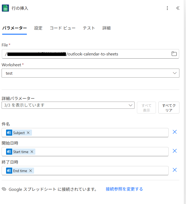
Task: Collapse the panel with the double chevron
Action: pos(178,8)
